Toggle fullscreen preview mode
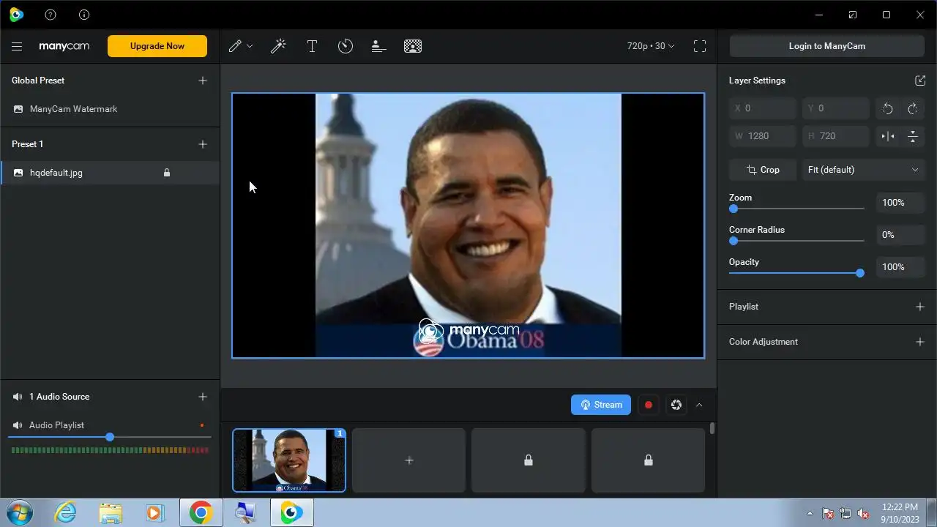Viewport: 937px width, 527px height. [700, 46]
